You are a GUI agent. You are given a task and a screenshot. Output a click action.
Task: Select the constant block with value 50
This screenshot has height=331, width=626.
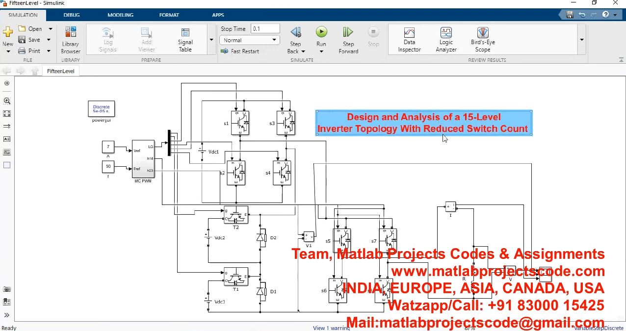pyautogui.click(x=108, y=167)
